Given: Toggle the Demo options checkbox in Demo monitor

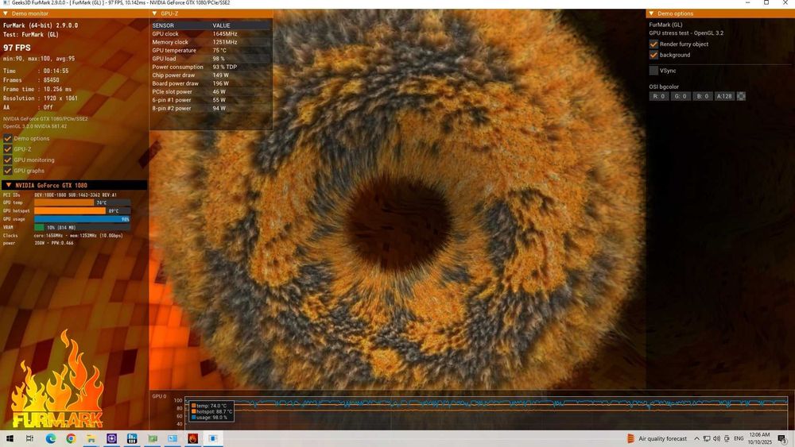Looking at the screenshot, I should tap(8, 138).
